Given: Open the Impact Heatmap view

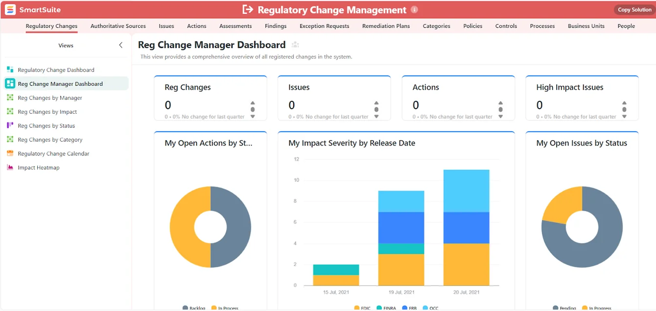Looking at the screenshot, I should click(39, 167).
